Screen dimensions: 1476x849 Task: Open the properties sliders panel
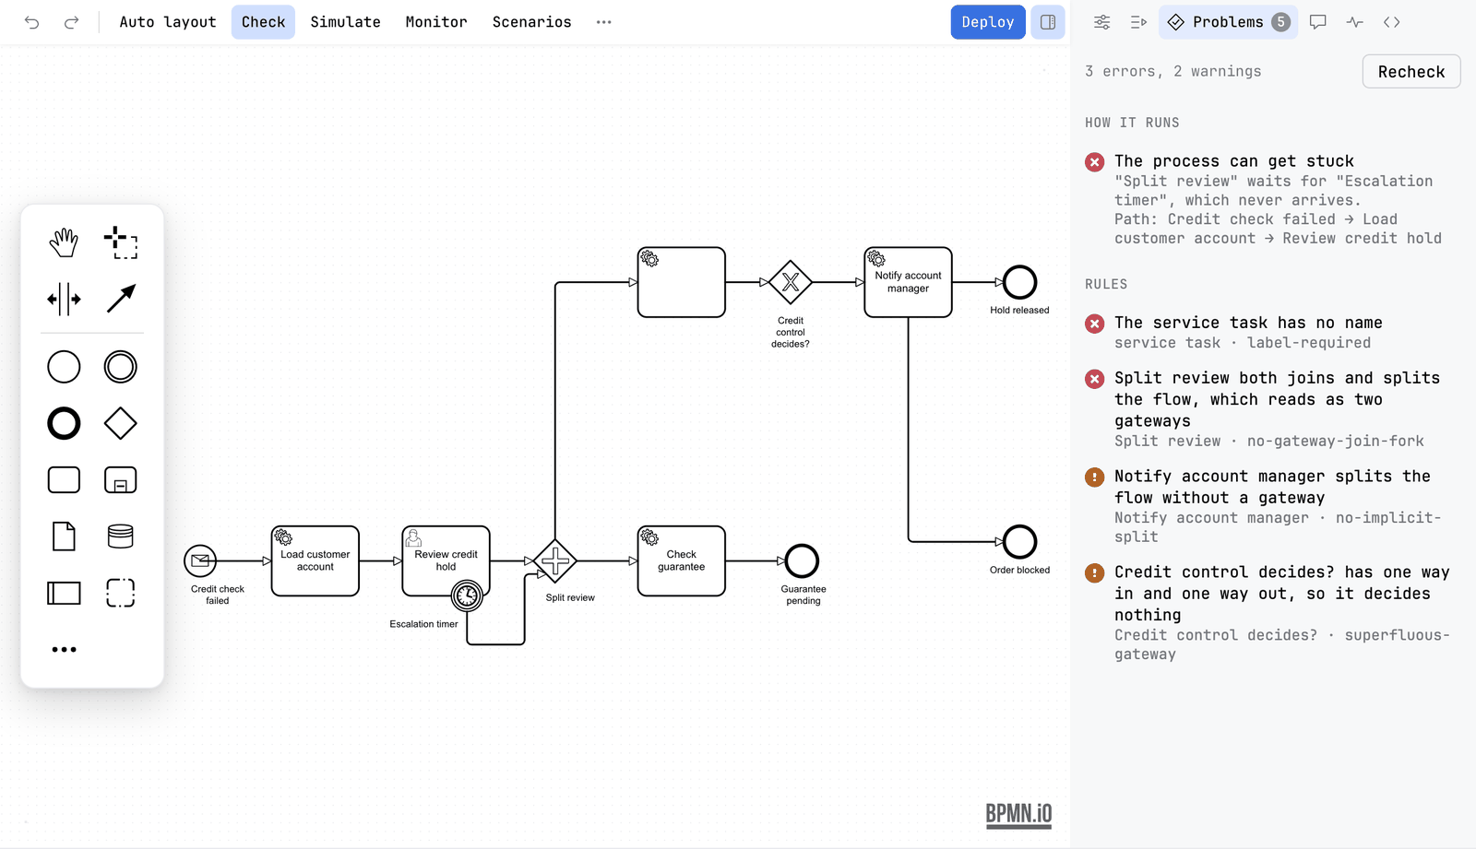click(x=1101, y=22)
